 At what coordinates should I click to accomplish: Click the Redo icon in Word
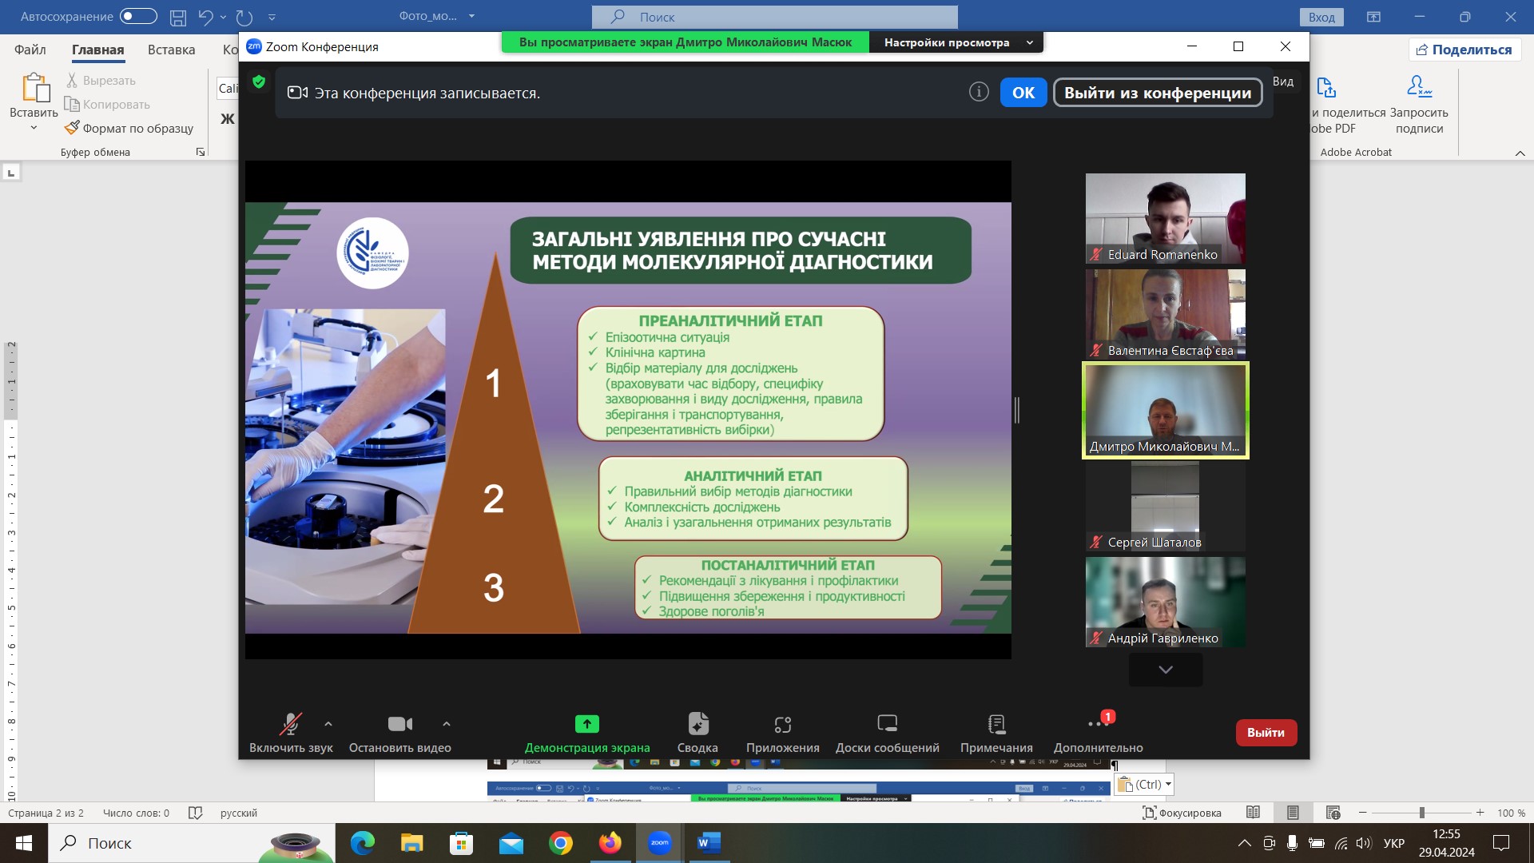[244, 16]
